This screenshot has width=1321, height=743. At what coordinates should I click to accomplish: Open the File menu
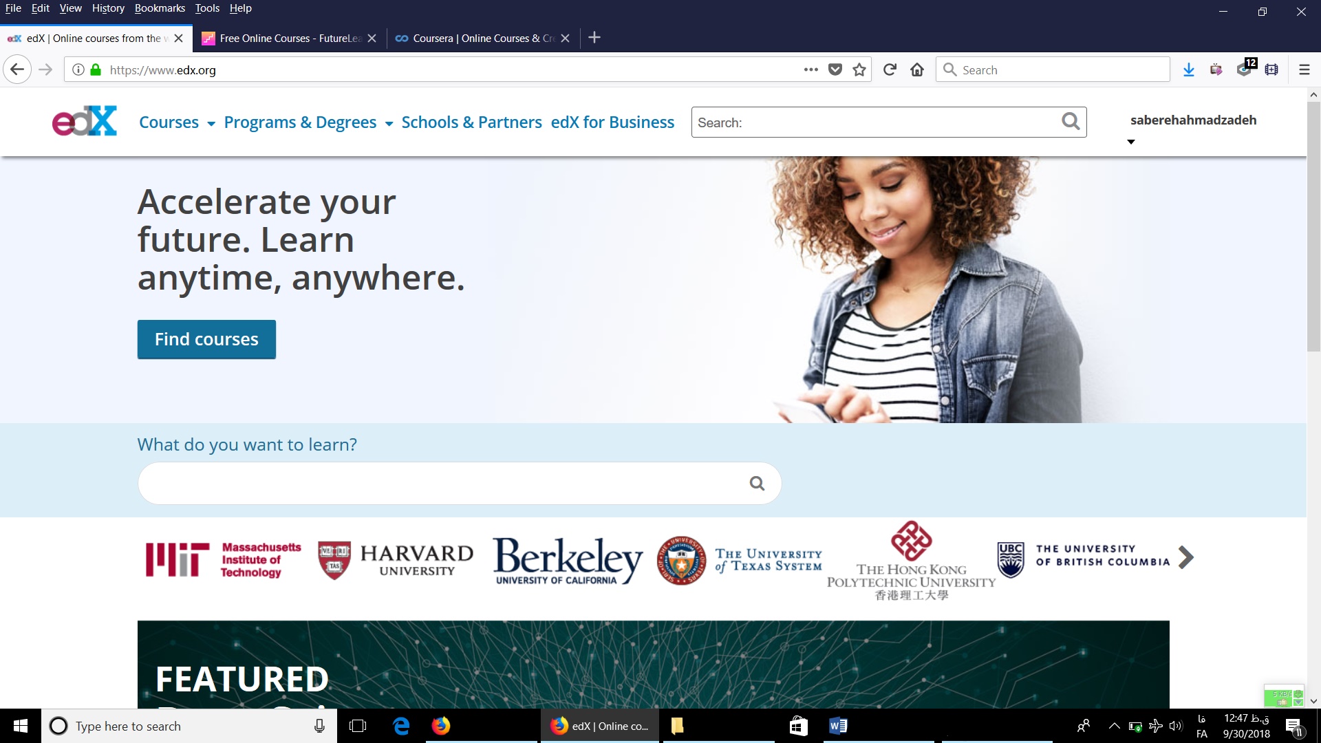13,8
